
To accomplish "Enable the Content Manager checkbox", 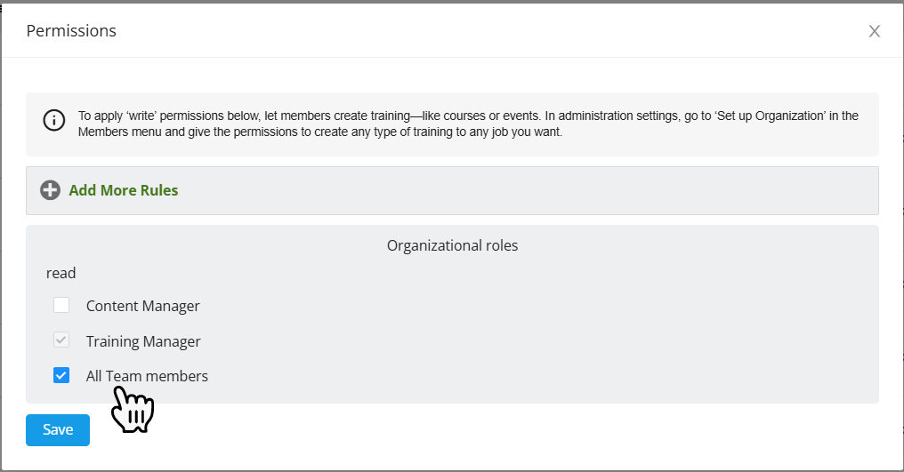I will 61,306.
